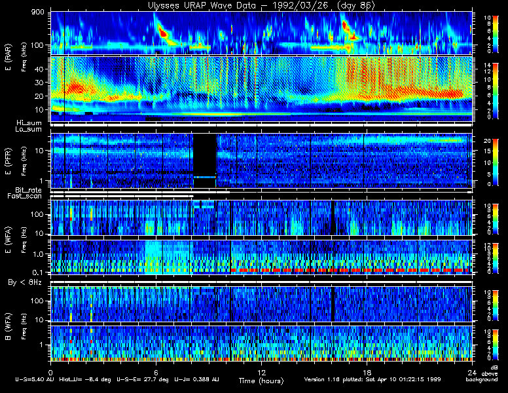Click the "(day 86)" text in the title
508x393 pixels.
(x=355, y=5)
